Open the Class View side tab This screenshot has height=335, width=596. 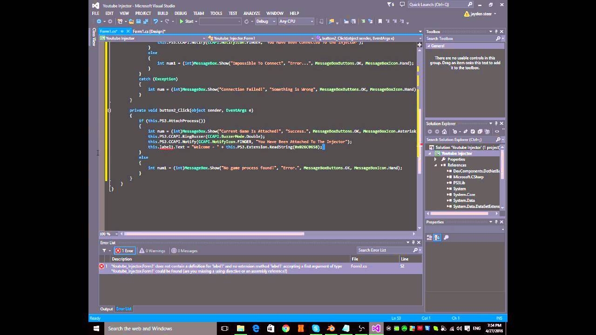94,37
